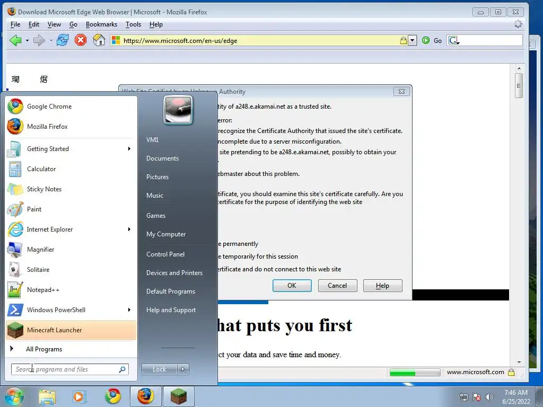Click green page loading progress bar
Image resolution: width=543 pixels, height=407 pixels.
point(415,373)
